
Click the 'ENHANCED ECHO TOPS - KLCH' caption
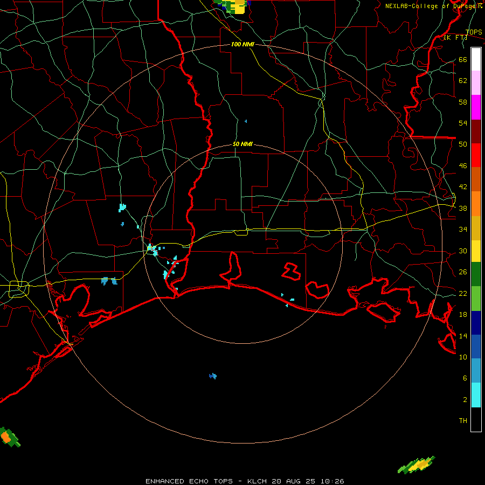pos(206,481)
